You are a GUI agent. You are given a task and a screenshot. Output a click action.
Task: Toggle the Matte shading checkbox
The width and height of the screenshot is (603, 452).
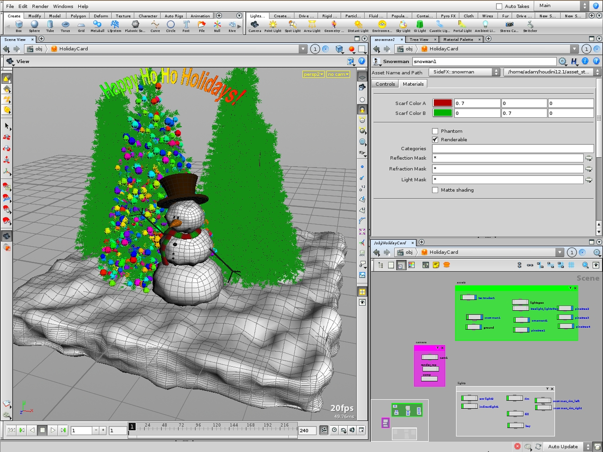[x=435, y=190]
